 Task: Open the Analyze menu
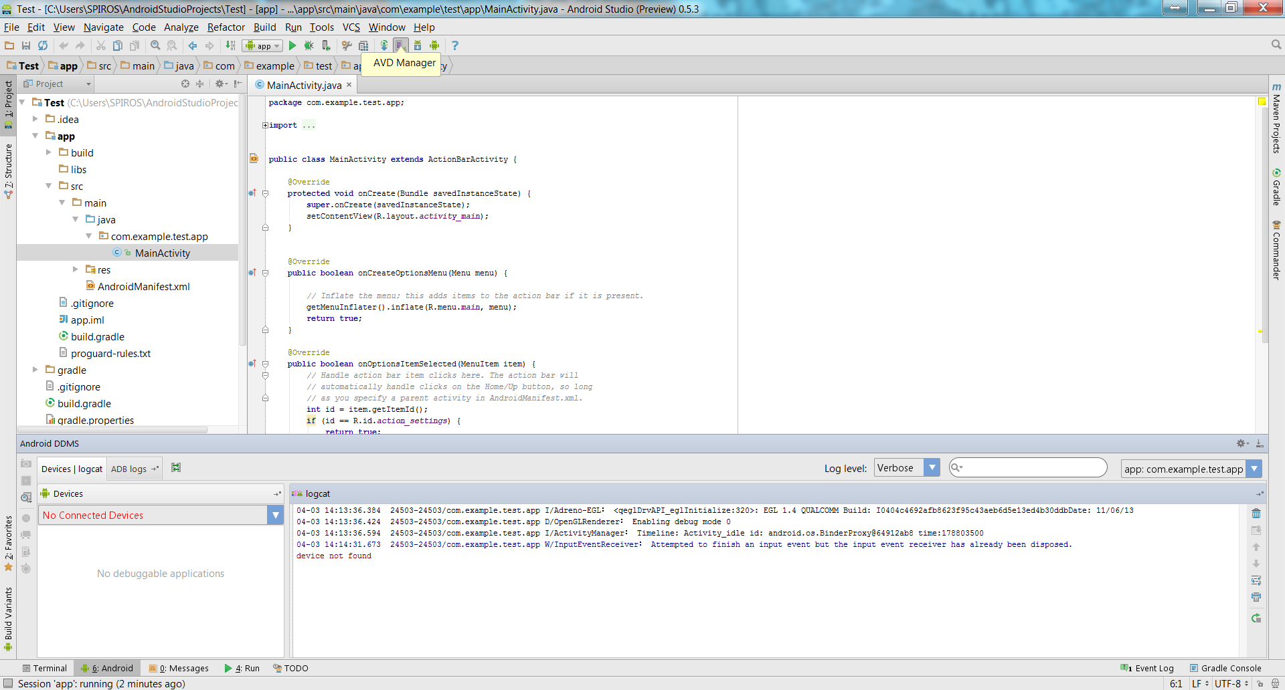click(181, 27)
